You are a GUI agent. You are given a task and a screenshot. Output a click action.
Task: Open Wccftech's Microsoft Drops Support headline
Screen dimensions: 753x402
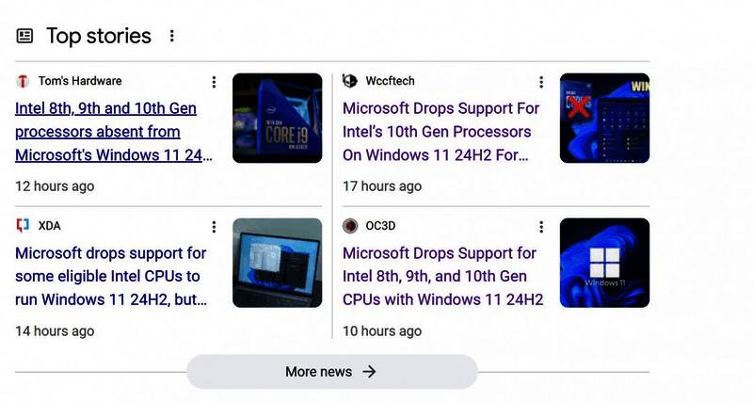click(x=441, y=132)
